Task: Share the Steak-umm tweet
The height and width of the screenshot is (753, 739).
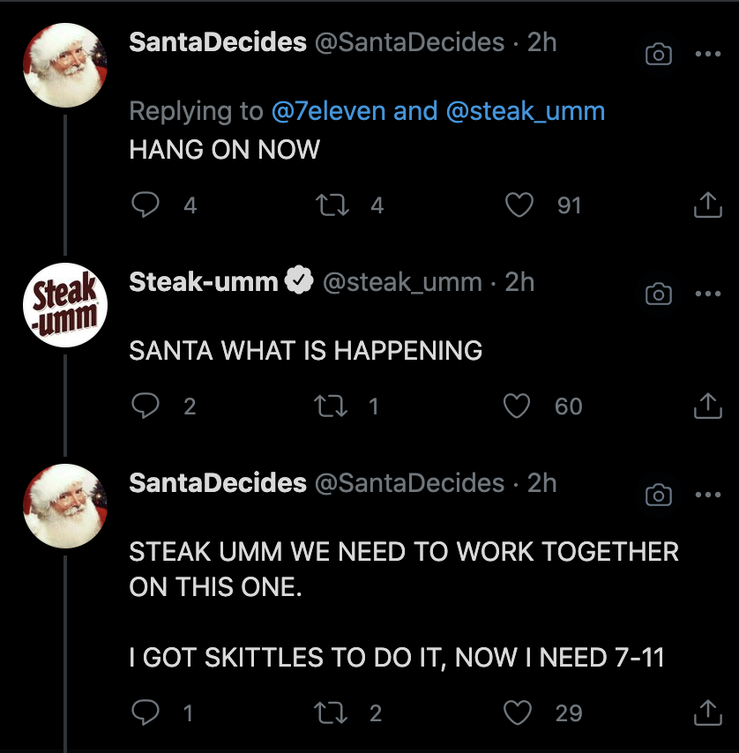Action: [707, 406]
